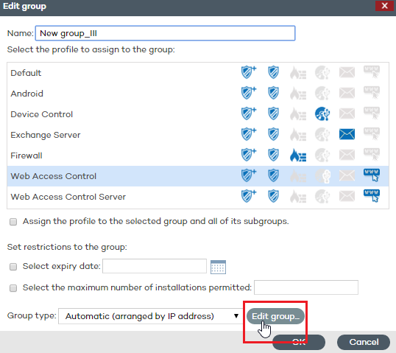Click the maximum installations number field
This screenshot has height=353, width=396.
pos(306,287)
